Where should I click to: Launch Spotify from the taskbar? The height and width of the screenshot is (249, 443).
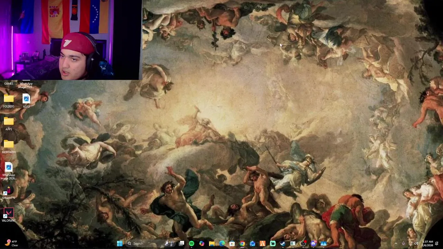tap(191, 243)
